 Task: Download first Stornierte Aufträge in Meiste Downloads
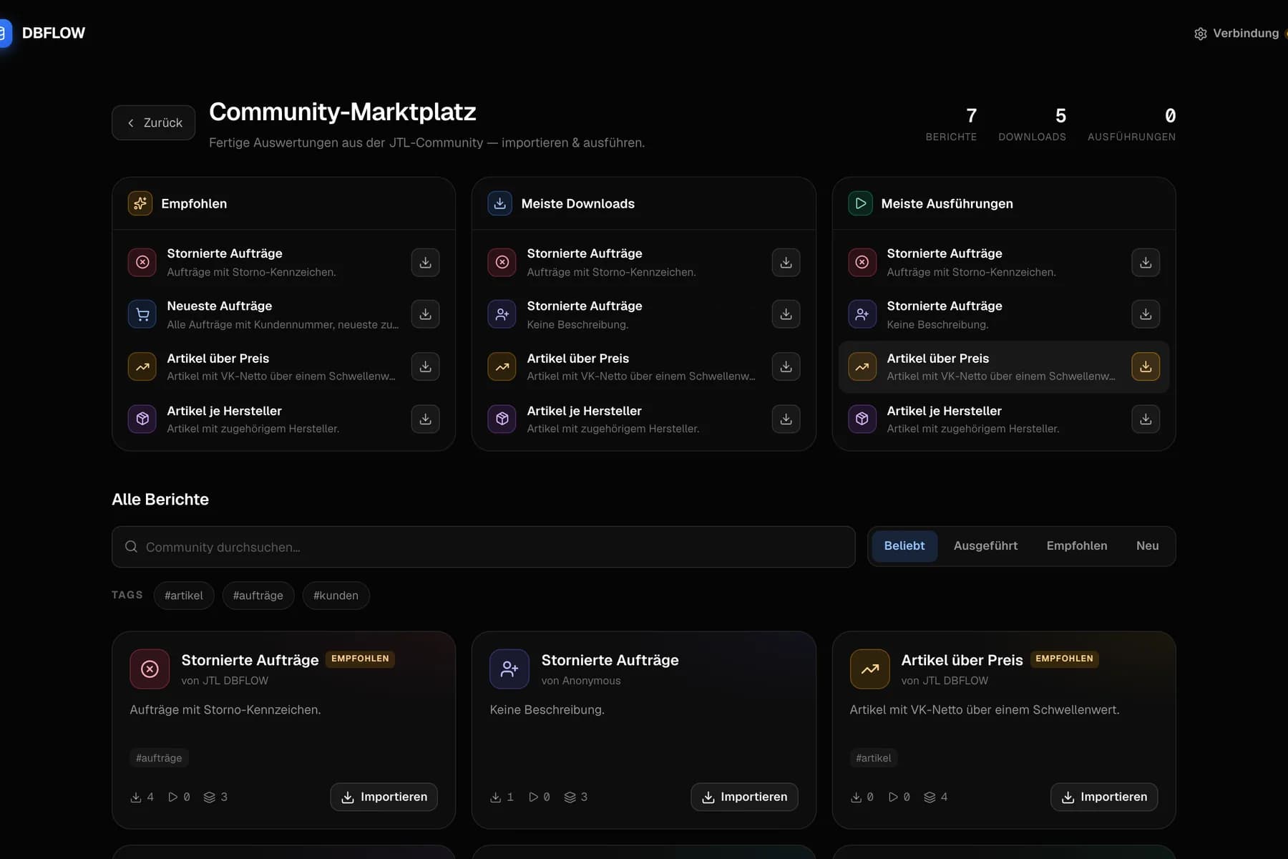[786, 262]
